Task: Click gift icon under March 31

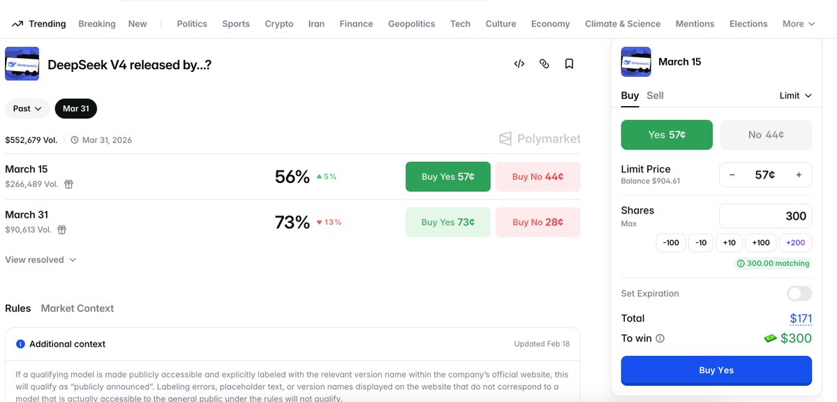Action: [x=62, y=230]
